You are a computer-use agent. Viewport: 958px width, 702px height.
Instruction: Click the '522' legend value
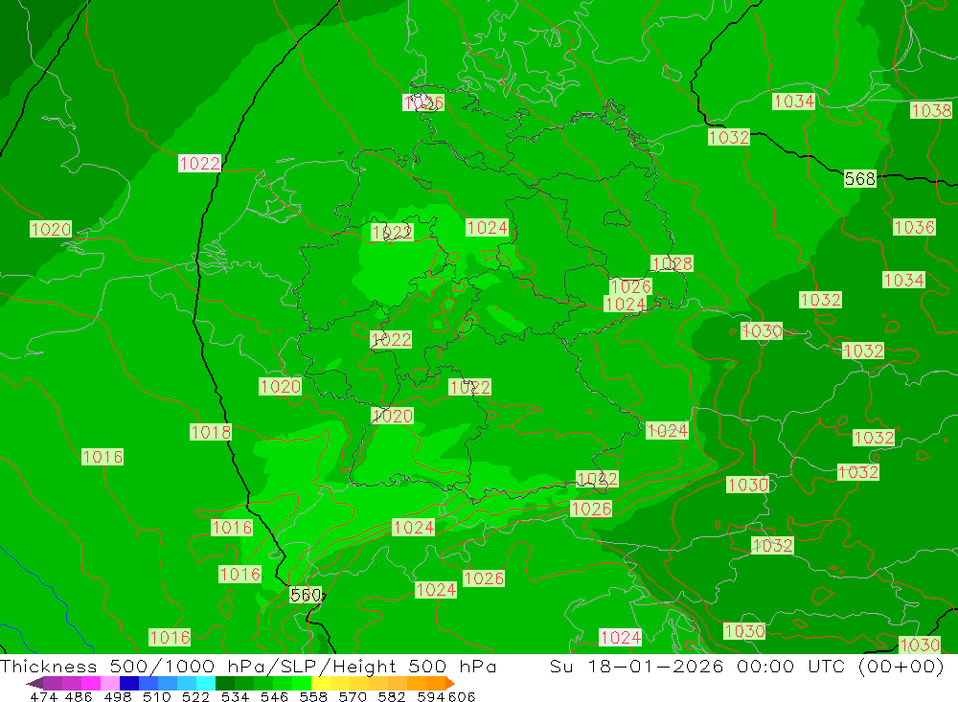click(x=195, y=696)
